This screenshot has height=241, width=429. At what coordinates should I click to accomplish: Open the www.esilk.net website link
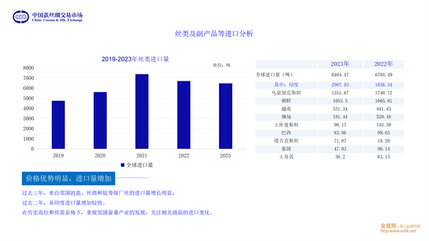coord(399,231)
